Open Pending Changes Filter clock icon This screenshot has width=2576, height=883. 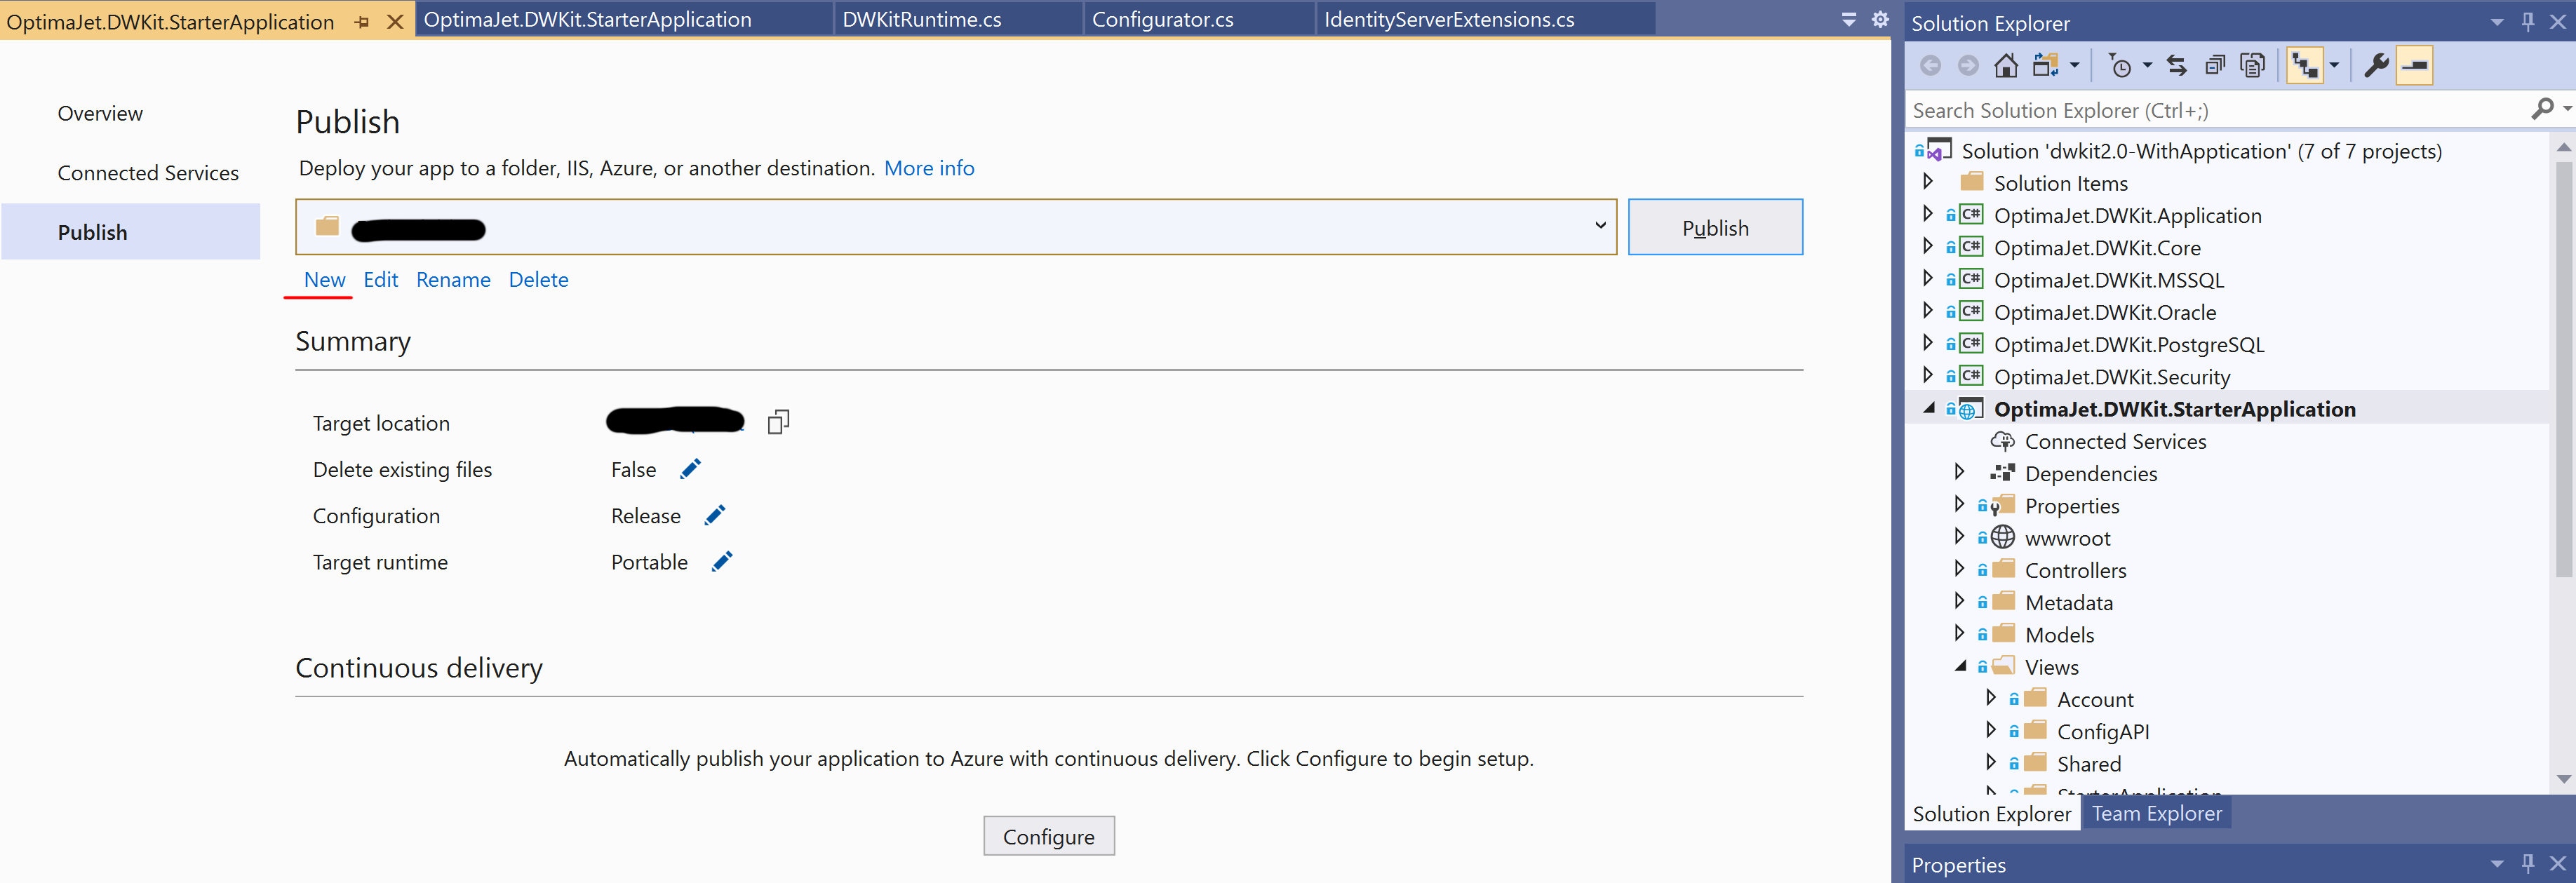coord(2119,66)
